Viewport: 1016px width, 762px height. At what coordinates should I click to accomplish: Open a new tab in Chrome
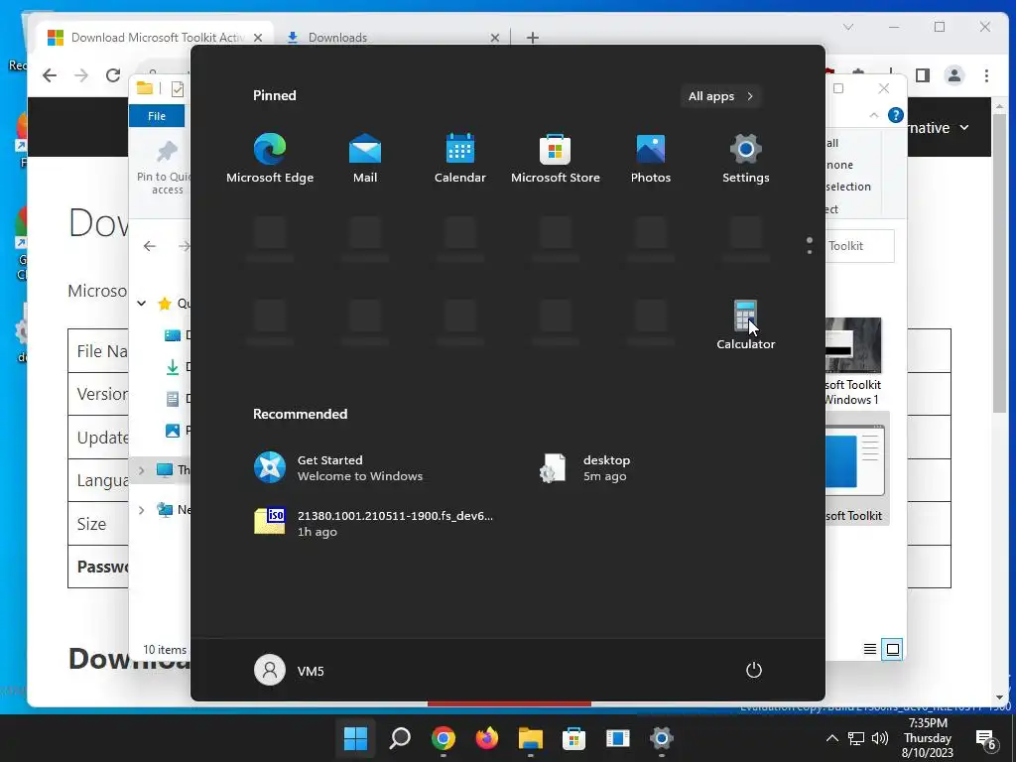pyautogui.click(x=533, y=38)
